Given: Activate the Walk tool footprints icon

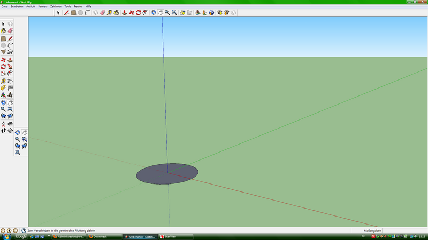Looking at the screenshot, I should 3,130.
